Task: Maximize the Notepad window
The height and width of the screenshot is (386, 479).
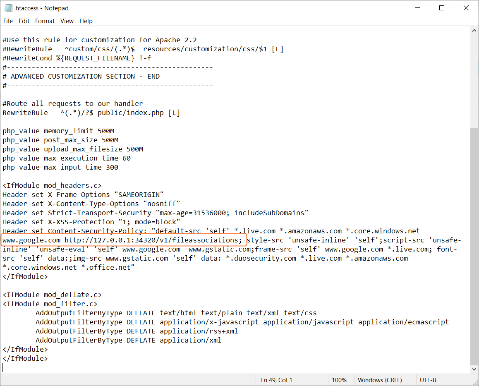Action: (441, 8)
